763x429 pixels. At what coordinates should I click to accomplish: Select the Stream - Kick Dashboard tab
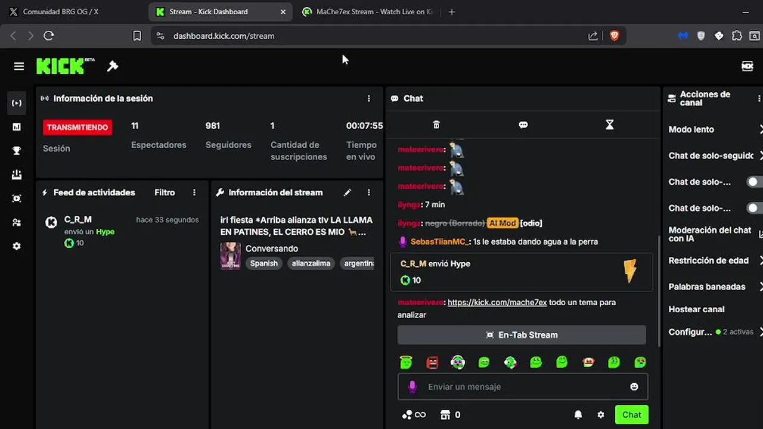coord(219,11)
